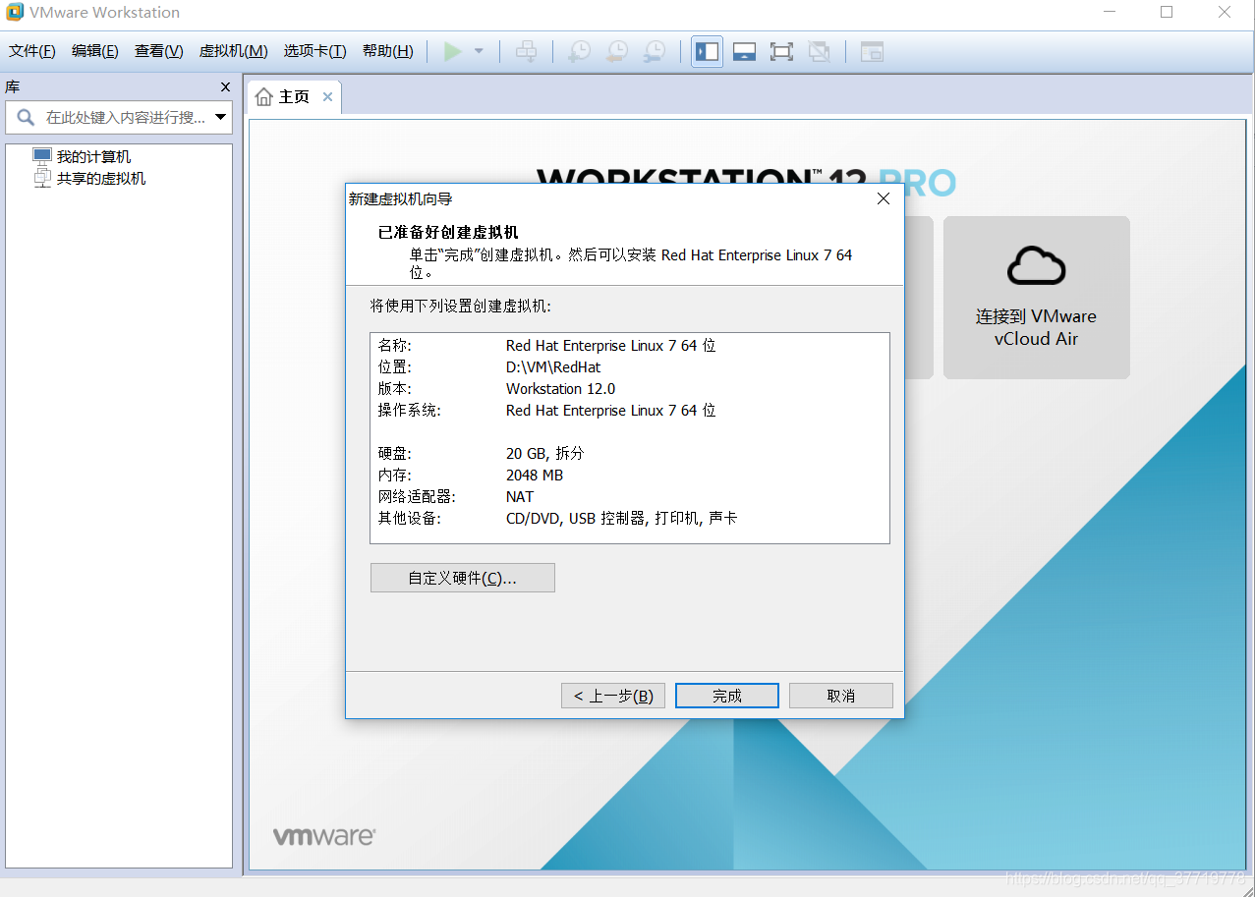Minimize the VMware Workstation window

click(1110, 13)
